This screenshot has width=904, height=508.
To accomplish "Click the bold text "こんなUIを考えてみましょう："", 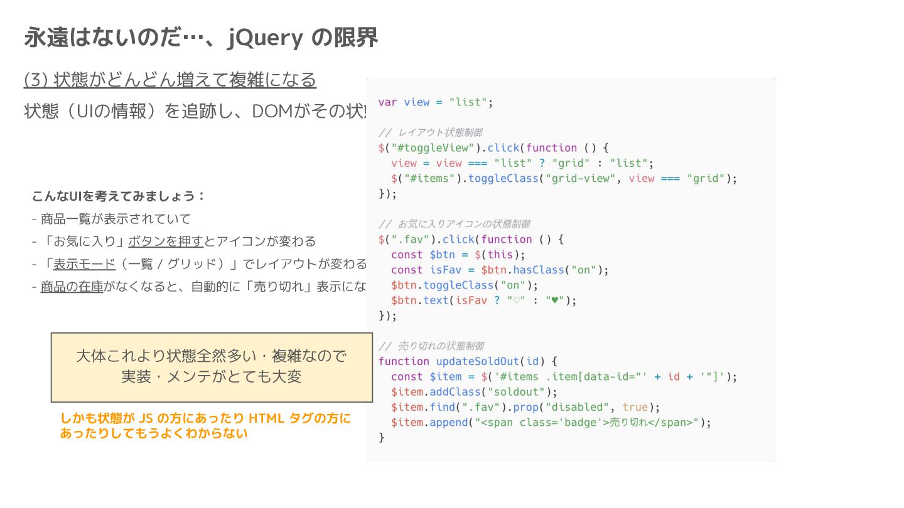I will coord(119,196).
